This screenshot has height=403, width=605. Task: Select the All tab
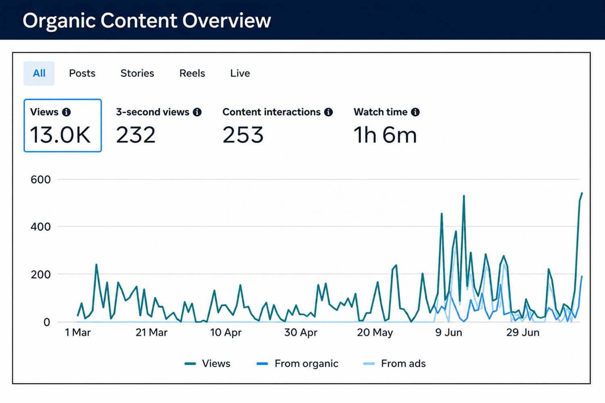click(39, 73)
